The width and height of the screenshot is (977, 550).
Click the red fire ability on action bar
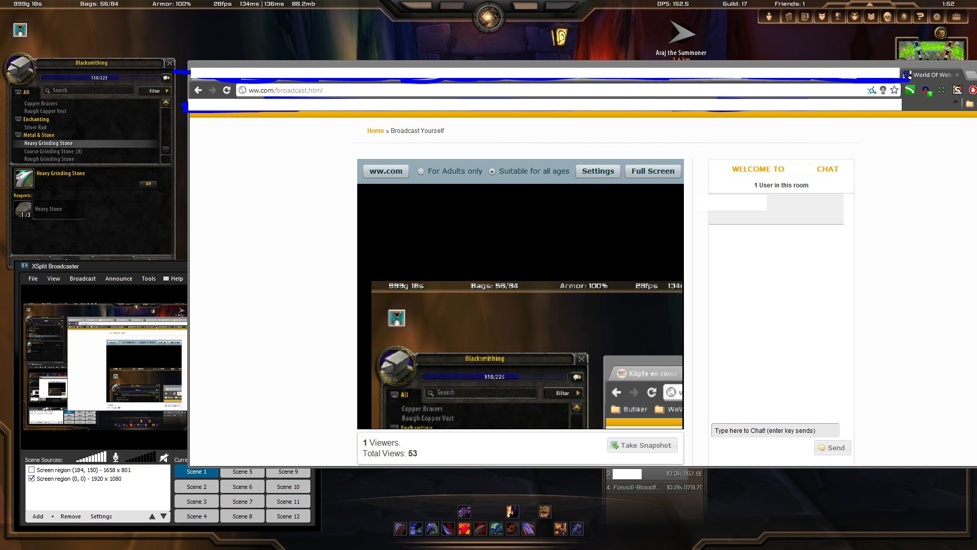coord(464,529)
